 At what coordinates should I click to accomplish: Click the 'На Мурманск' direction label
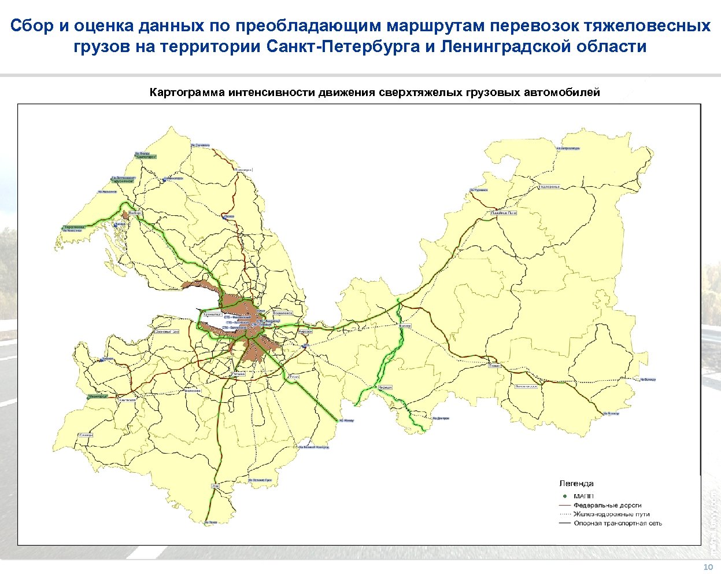pos(479,190)
